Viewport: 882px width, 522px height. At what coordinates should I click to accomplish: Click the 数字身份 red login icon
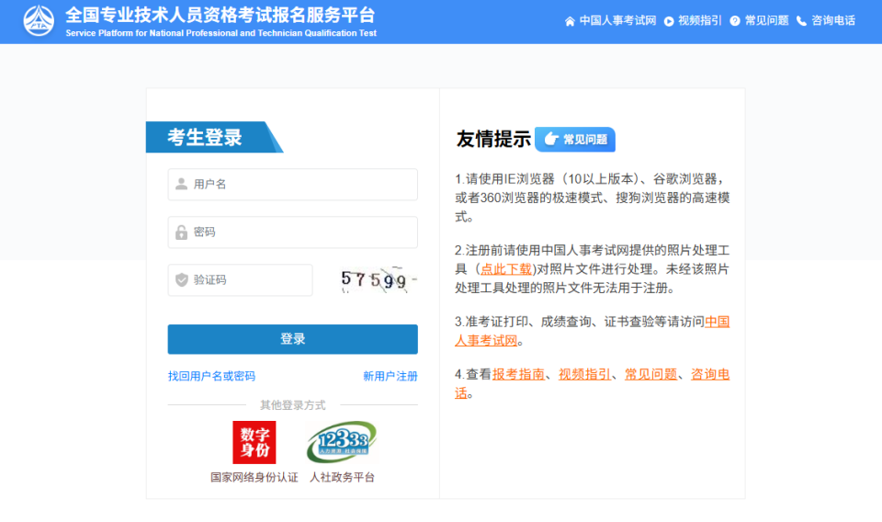254,442
